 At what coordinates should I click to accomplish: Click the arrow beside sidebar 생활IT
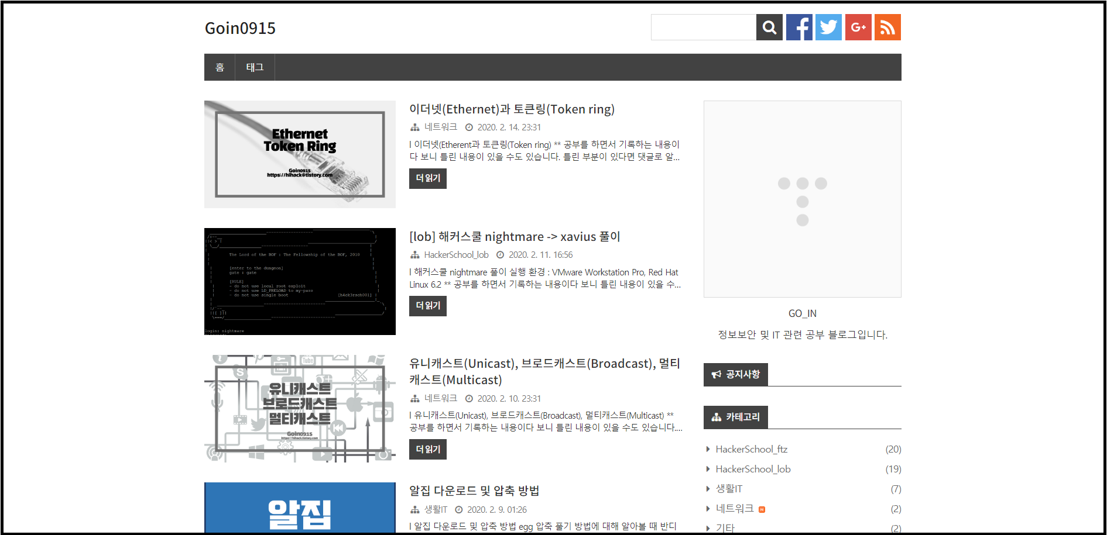(x=708, y=489)
